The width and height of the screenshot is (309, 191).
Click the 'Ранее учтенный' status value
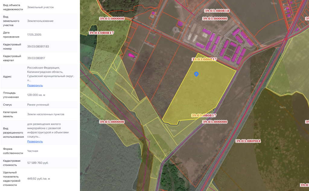pyautogui.click(x=38, y=105)
